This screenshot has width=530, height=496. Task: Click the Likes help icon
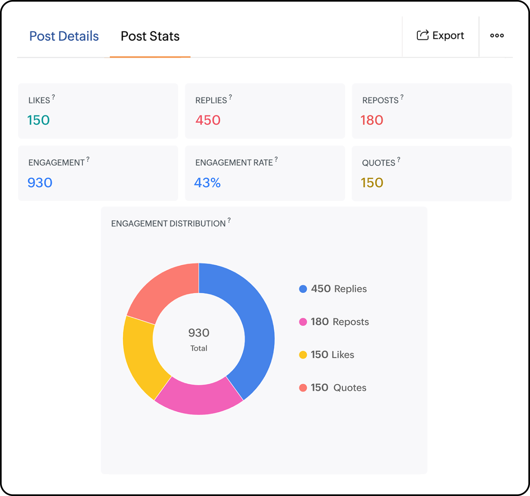(x=53, y=97)
